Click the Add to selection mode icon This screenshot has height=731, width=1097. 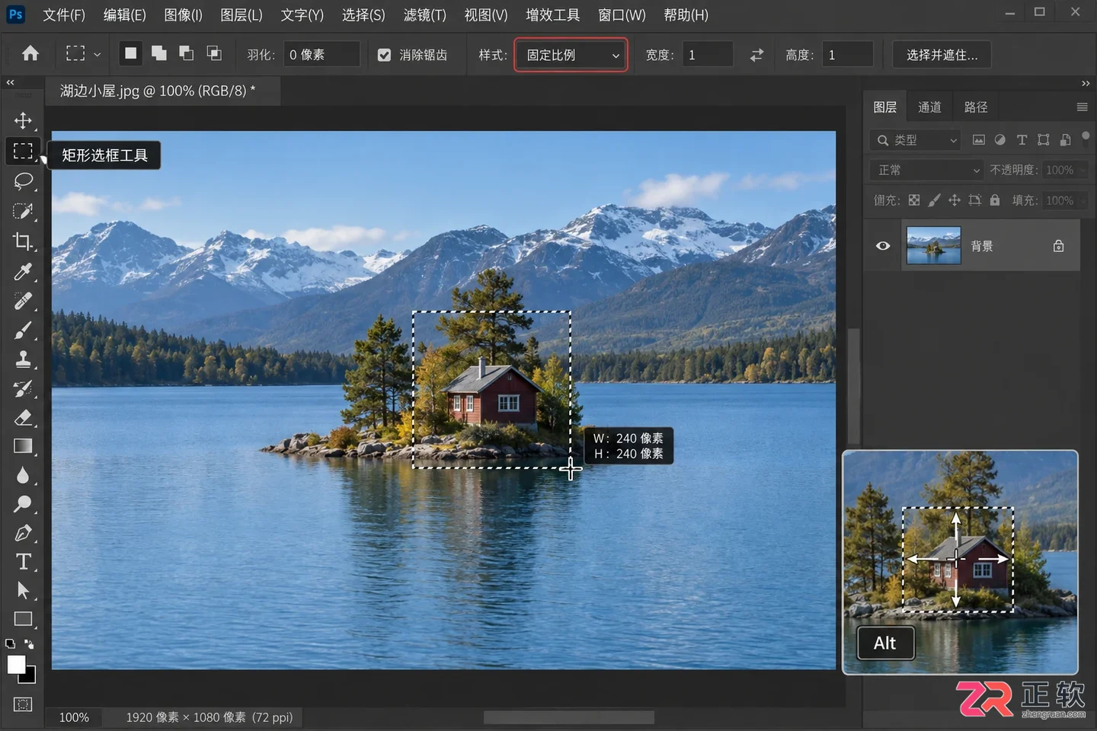[158, 53]
